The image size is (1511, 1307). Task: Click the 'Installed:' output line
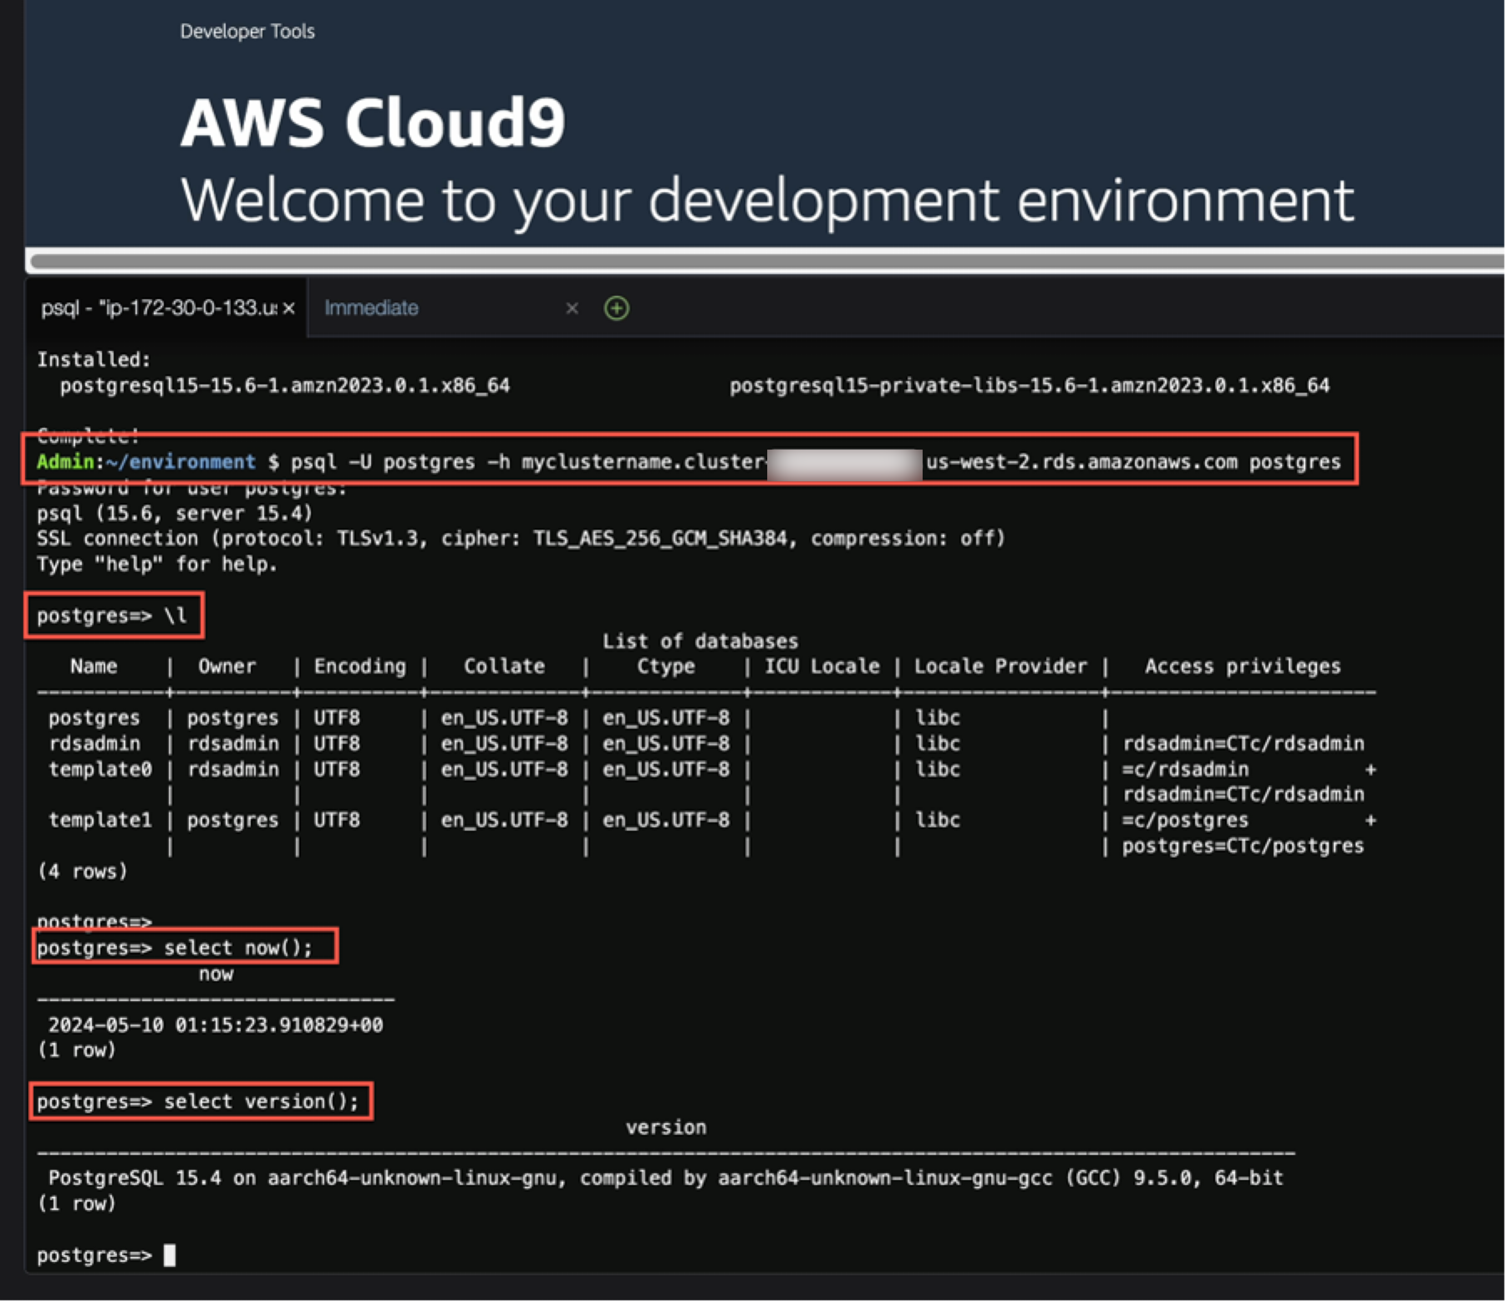[x=94, y=359]
